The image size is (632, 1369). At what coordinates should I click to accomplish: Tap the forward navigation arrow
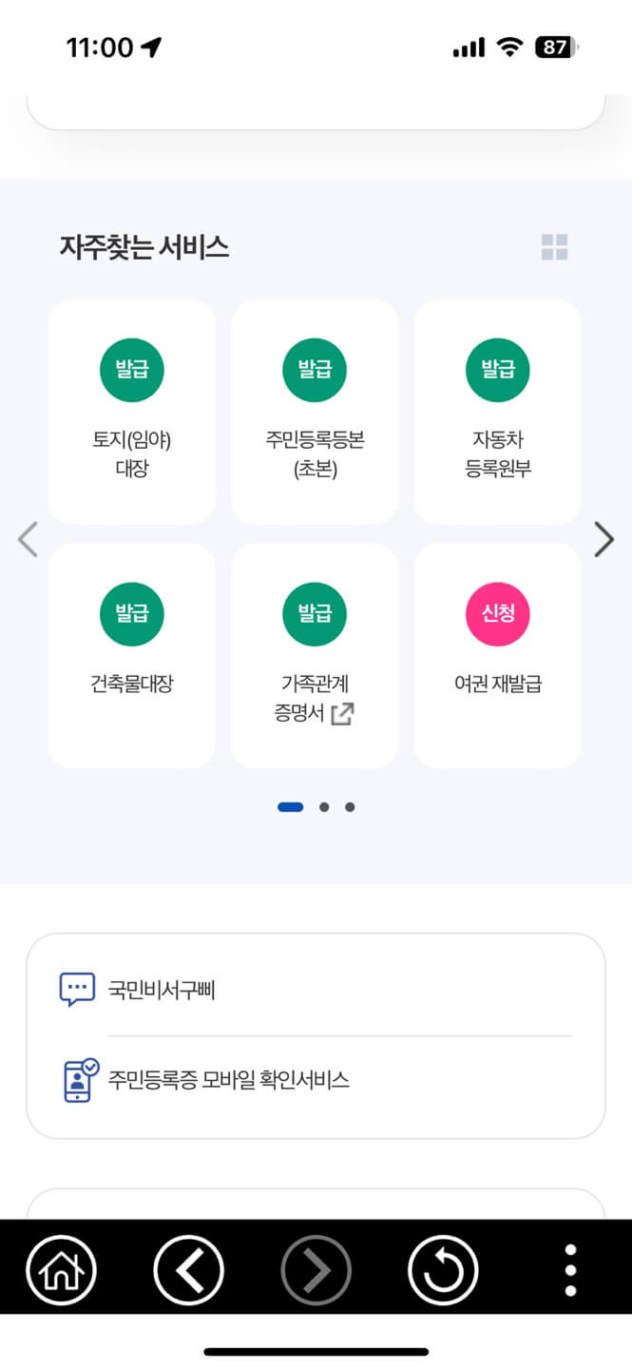click(316, 1269)
